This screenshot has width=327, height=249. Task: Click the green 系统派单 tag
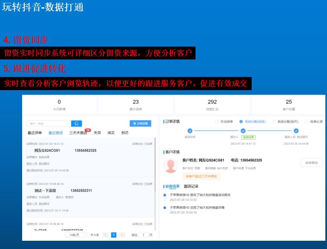(x=248, y=137)
